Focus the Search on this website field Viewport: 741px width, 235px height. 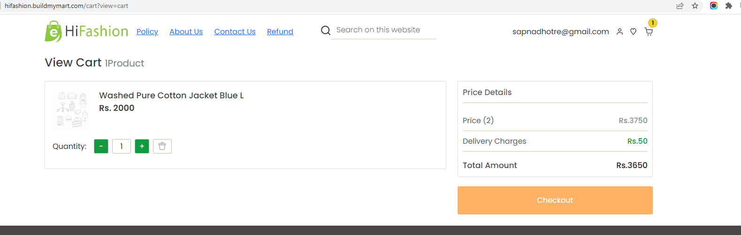click(x=384, y=30)
